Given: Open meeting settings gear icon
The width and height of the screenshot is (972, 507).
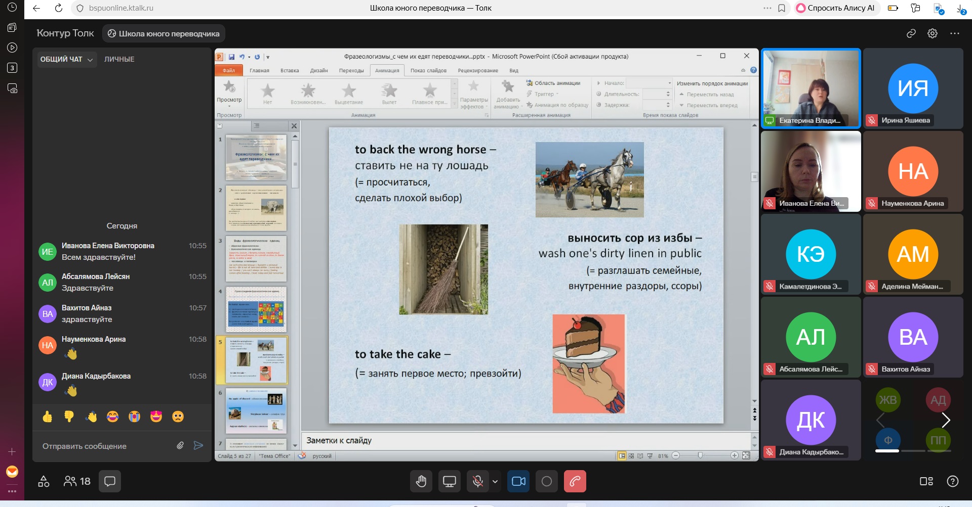Looking at the screenshot, I should (x=932, y=33).
